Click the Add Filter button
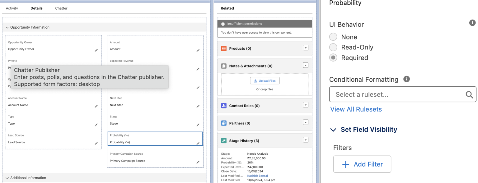This screenshot has height=183, width=478. pyautogui.click(x=362, y=164)
